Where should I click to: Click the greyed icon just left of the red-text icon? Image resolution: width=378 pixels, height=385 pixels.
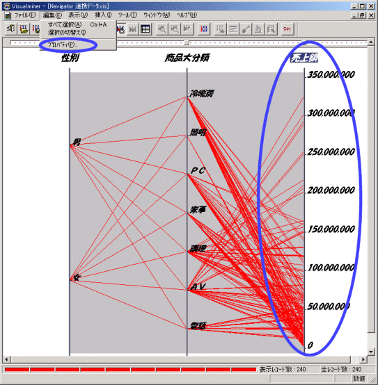[271, 29]
